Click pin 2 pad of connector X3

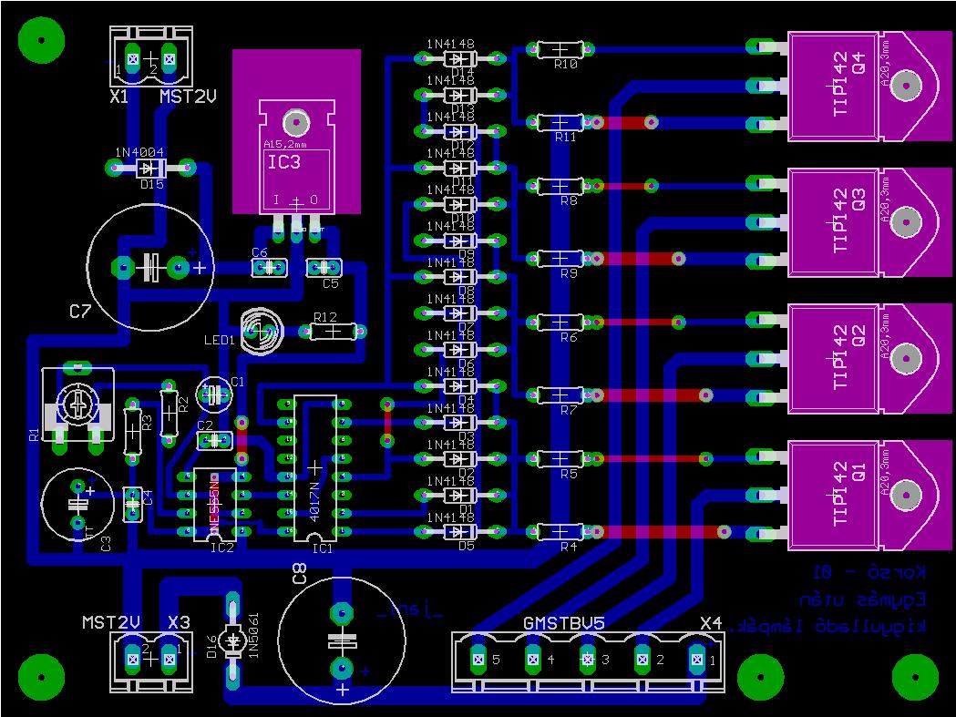click(x=133, y=659)
